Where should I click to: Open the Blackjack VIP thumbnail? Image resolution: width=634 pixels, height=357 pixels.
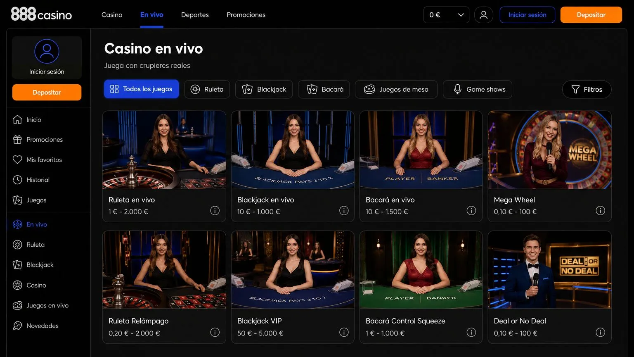click(293, 270)
